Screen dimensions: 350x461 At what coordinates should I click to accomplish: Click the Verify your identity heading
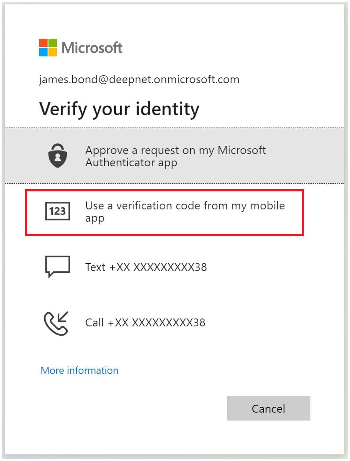pyautogui.click(x=119, y=109)
